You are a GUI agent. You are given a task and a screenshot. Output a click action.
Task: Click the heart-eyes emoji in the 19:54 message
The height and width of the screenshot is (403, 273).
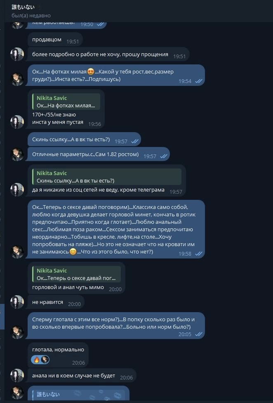click(x=91, y=72)
